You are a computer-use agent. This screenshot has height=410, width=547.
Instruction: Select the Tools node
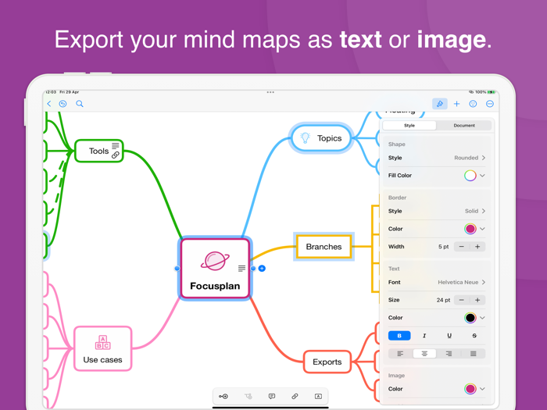(x=99, y=151)
